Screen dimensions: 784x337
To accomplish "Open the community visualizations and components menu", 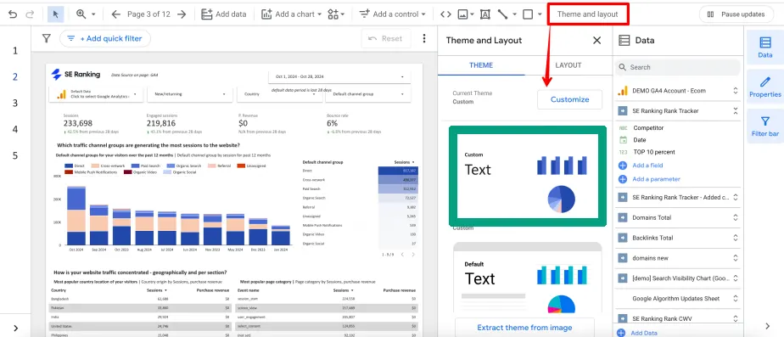I will coord(336,14).
